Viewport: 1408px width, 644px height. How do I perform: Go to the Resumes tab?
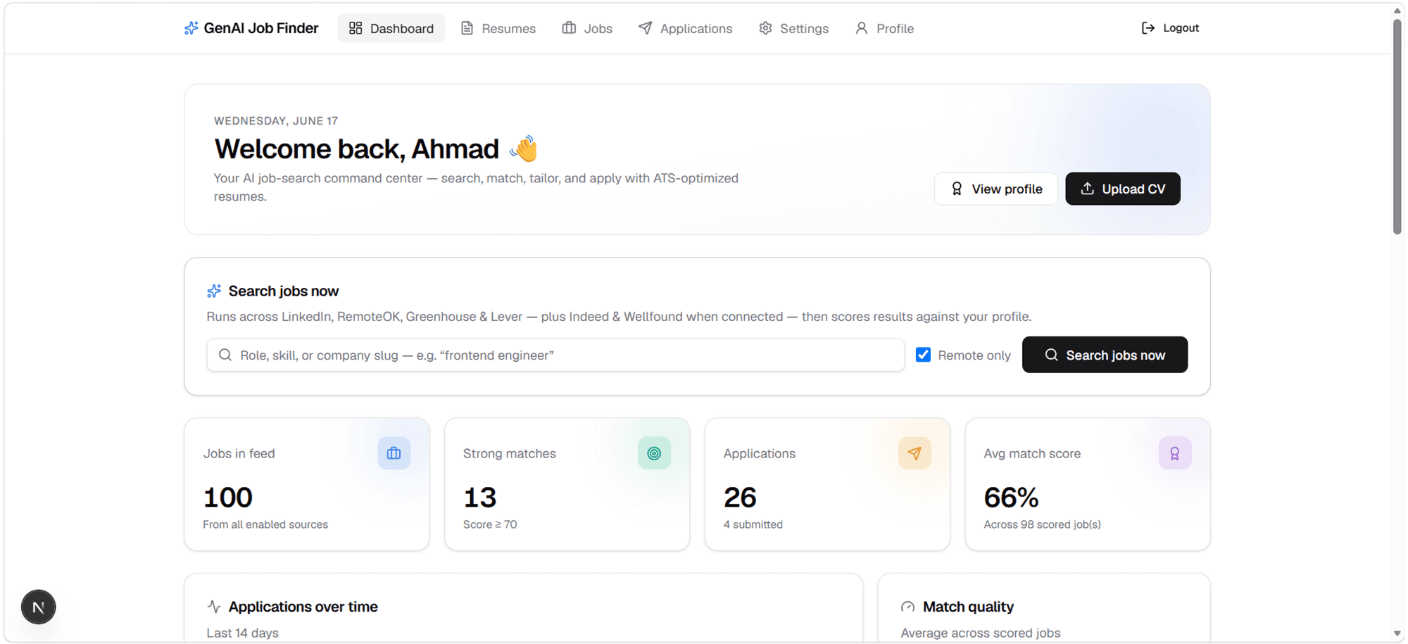(498, 28)
